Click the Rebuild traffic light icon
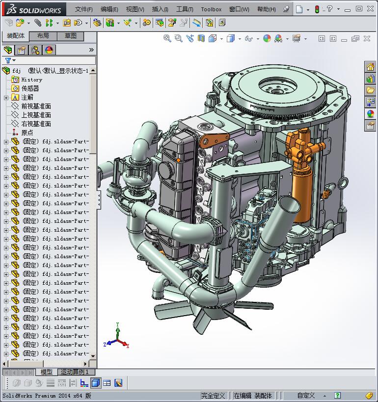378x402 pixels. [x=317, y=9]
